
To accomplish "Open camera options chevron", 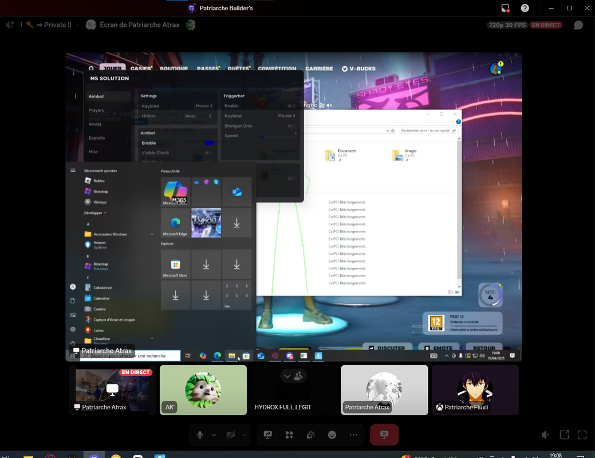I will pos(245,435).
